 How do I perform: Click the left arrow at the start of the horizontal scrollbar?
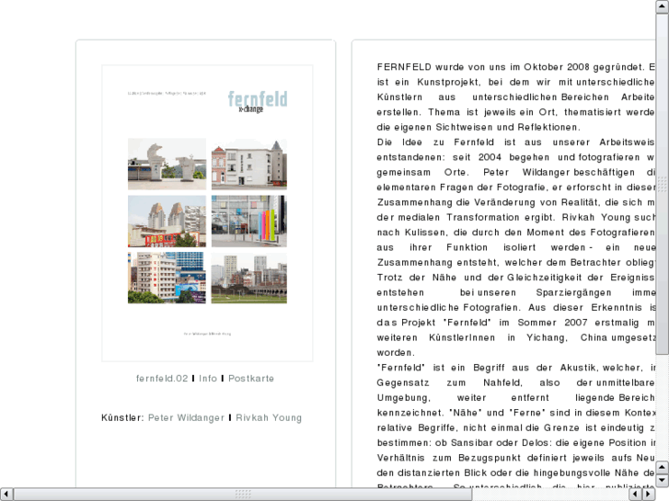(6, 495)
